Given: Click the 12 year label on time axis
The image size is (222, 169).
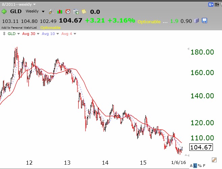Looking at the screenshot, I should pos(29,163).
